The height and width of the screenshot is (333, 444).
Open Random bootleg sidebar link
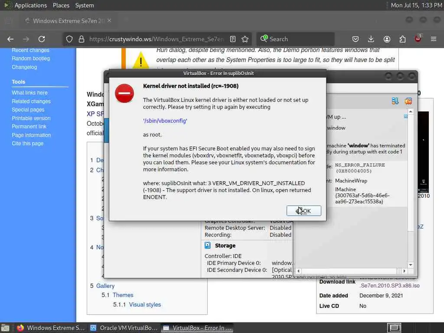(31, 59)
